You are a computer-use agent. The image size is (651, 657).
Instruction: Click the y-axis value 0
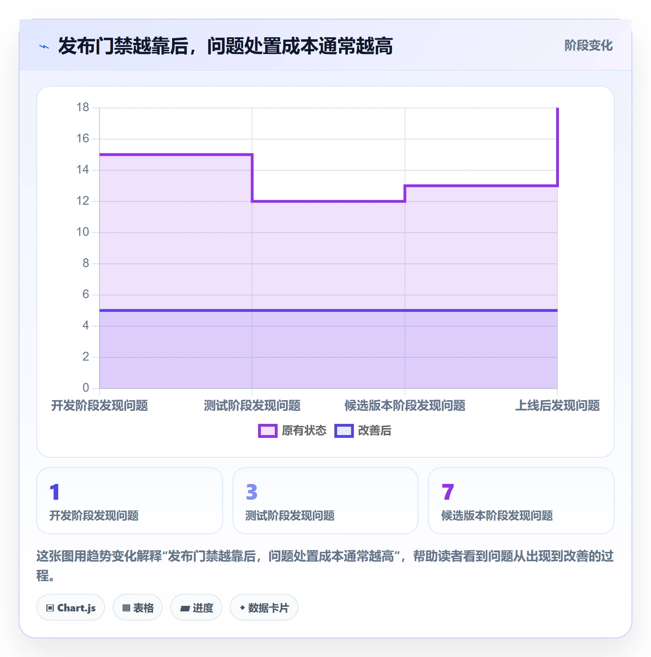click(x=86, y=388)
